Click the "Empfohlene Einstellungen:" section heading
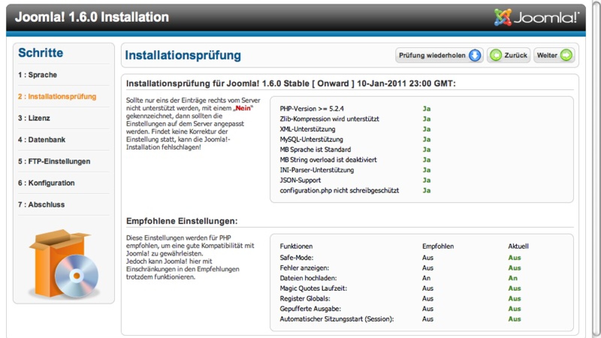Viewport: 601px width, 338px height. tap(182, 221)
